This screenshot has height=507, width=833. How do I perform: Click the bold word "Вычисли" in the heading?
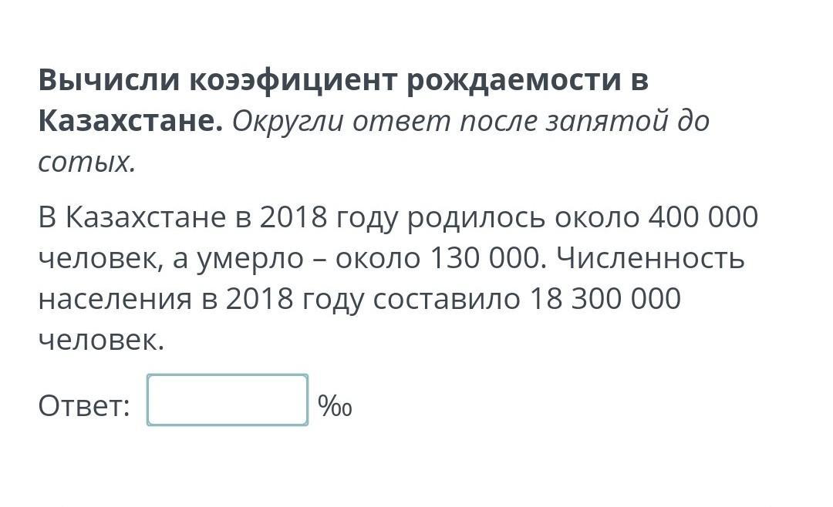tap(109, 79)
